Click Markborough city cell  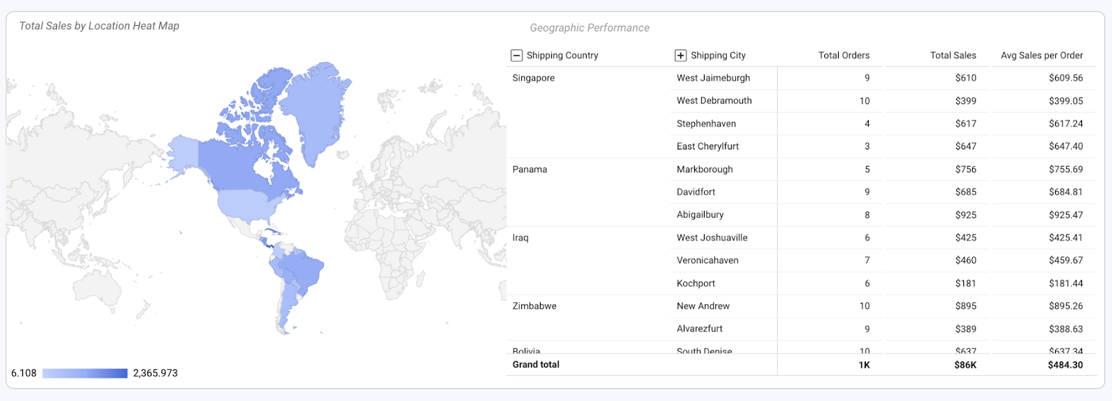[705, 170]
